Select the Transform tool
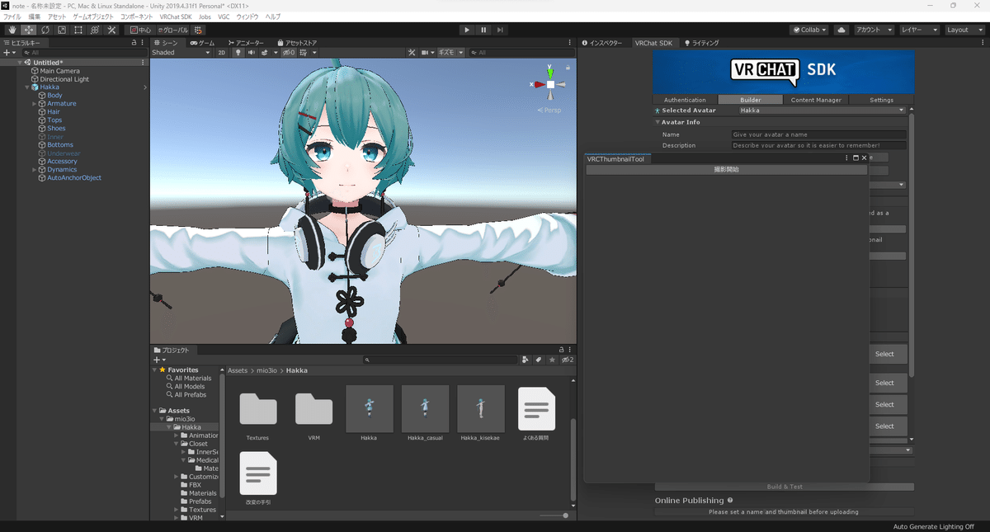 pyautogui.click(x=95, y=30)
